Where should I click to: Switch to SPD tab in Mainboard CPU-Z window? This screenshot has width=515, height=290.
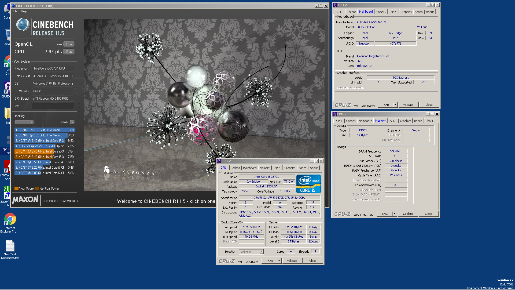click(x=393, y=12)
